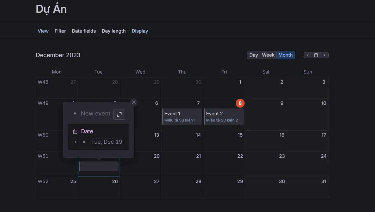Select day 23 in the calendar
Screen dimensions: 375x212
pos(282,156)
